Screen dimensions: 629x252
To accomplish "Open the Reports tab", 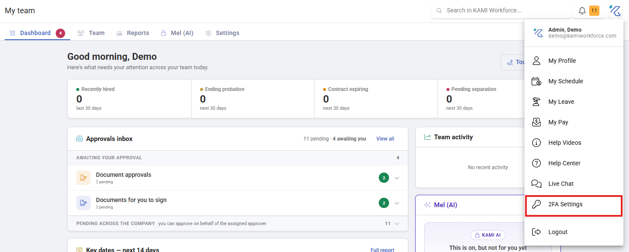I will click(x=133, y=33).
